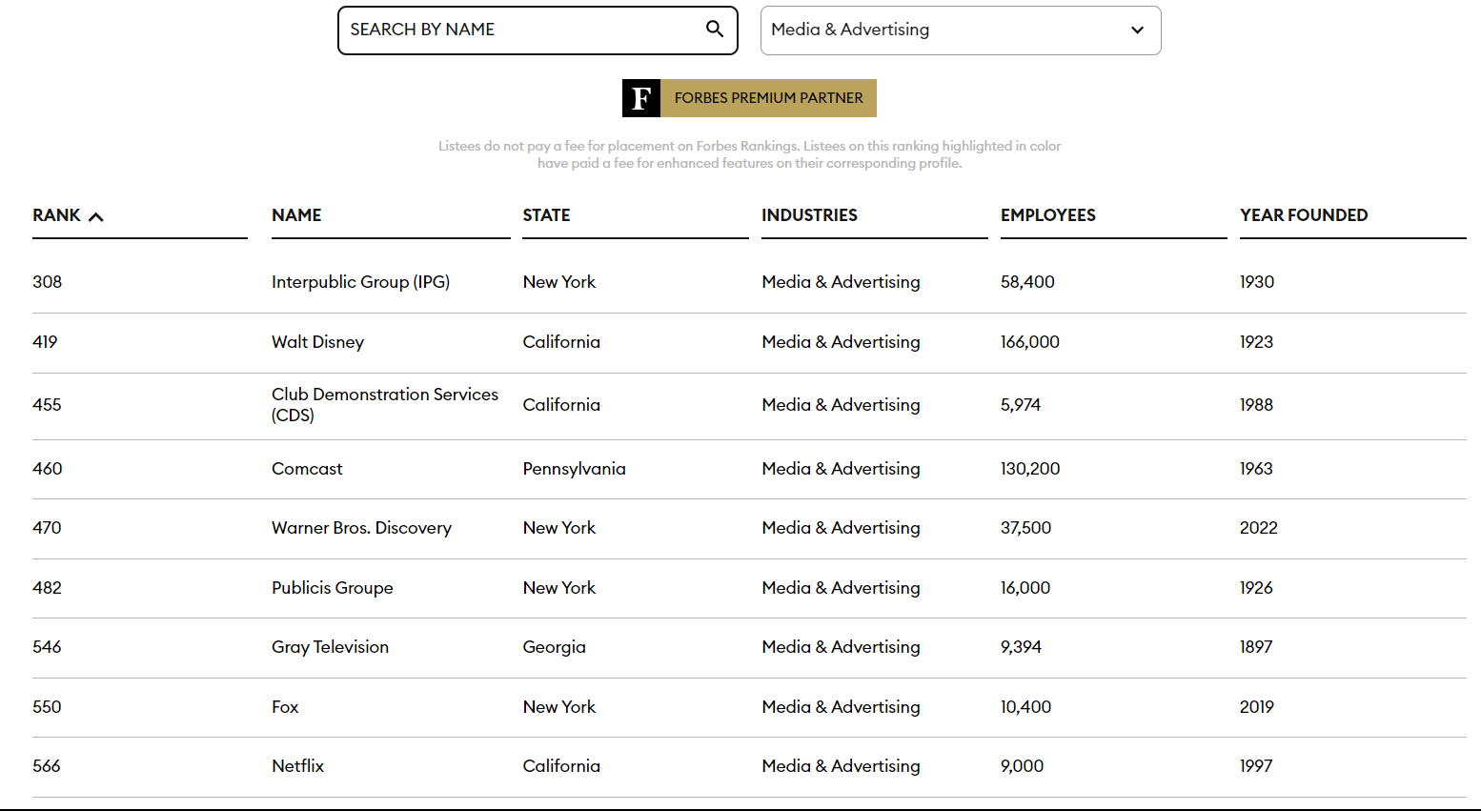
Task: Sort the table by State column
Action: pyautogui.click(x=546, y=215)
